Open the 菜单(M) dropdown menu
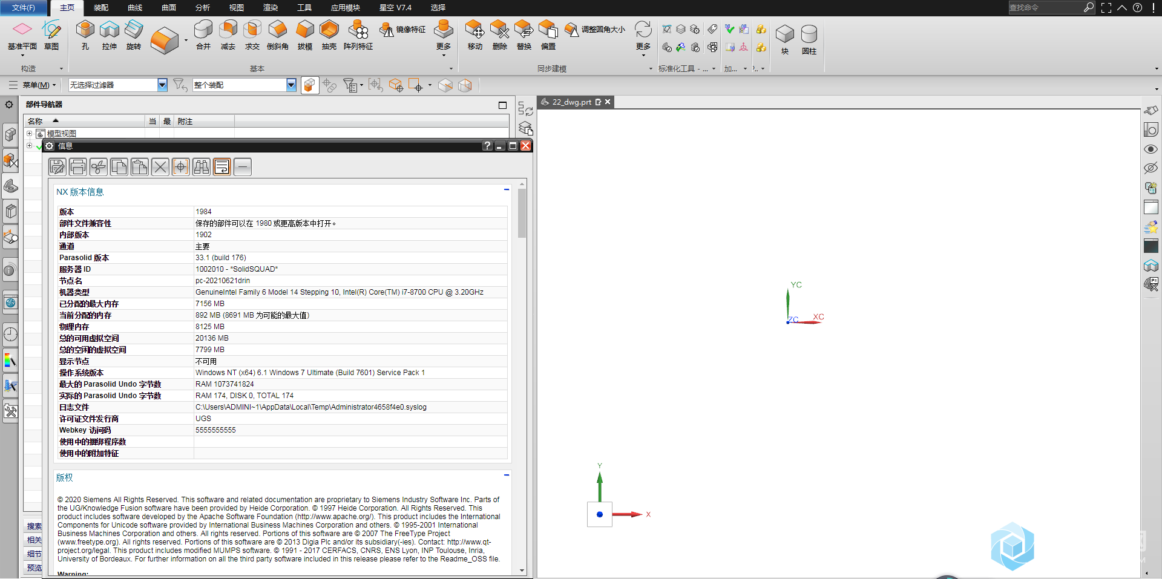1162x579 pixels. coord(39,85)
